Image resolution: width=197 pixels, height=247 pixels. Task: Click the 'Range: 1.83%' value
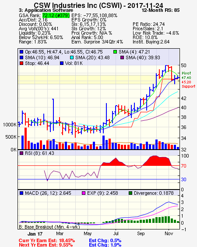pos(33,42)
